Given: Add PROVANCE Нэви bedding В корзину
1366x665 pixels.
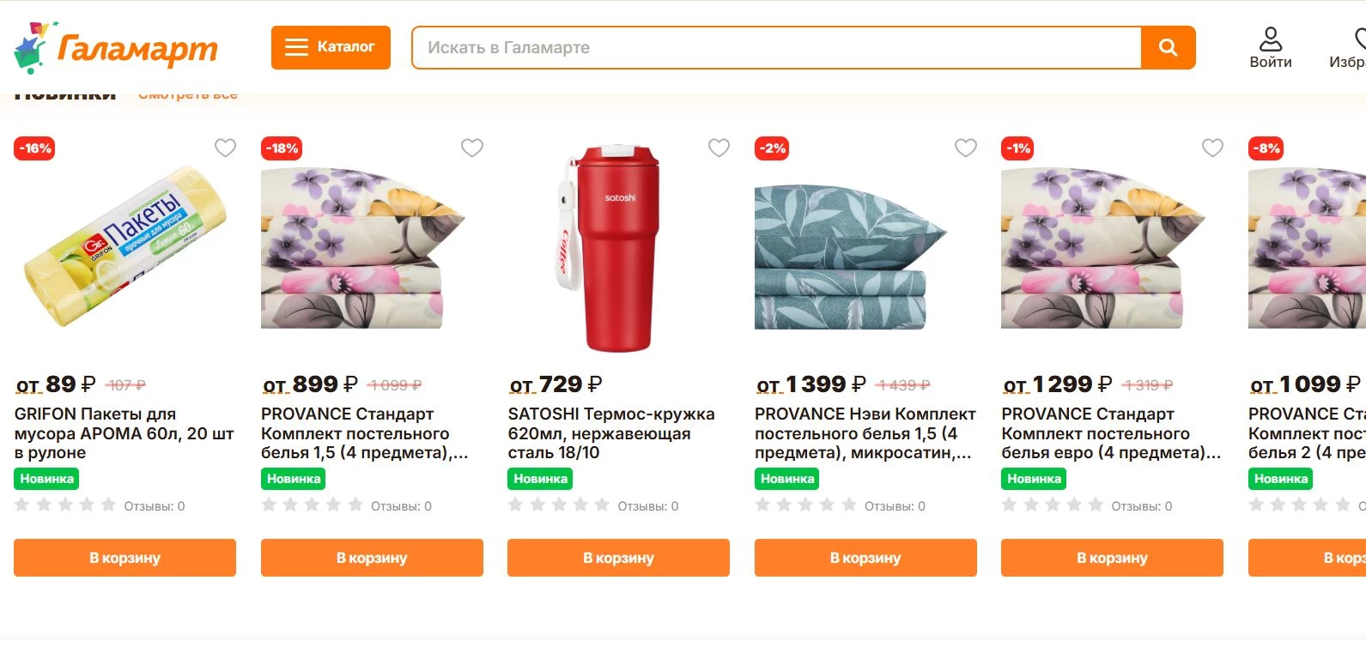Looking at the screenshot, I should pos(865,558).
